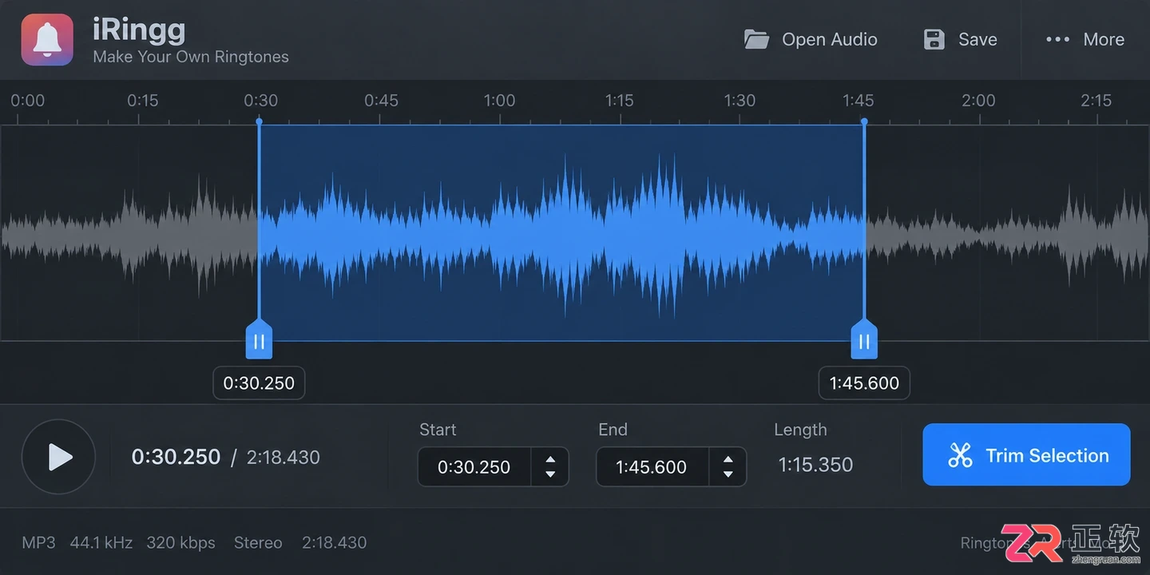This screenshot has height=575, width=1150.
Task: Open the More options menu
Action: click(x=1085, y=39)
